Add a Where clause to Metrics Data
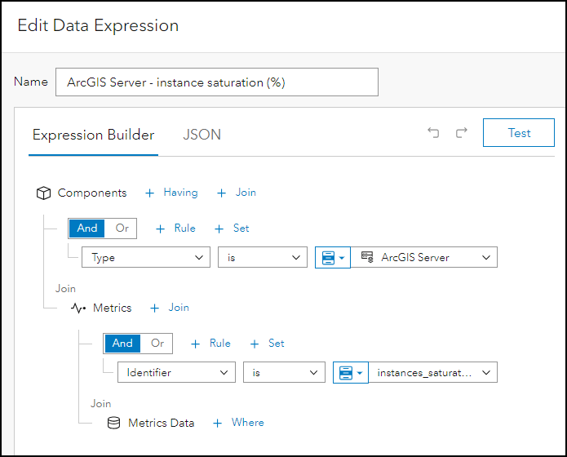 tap(239, 423)
